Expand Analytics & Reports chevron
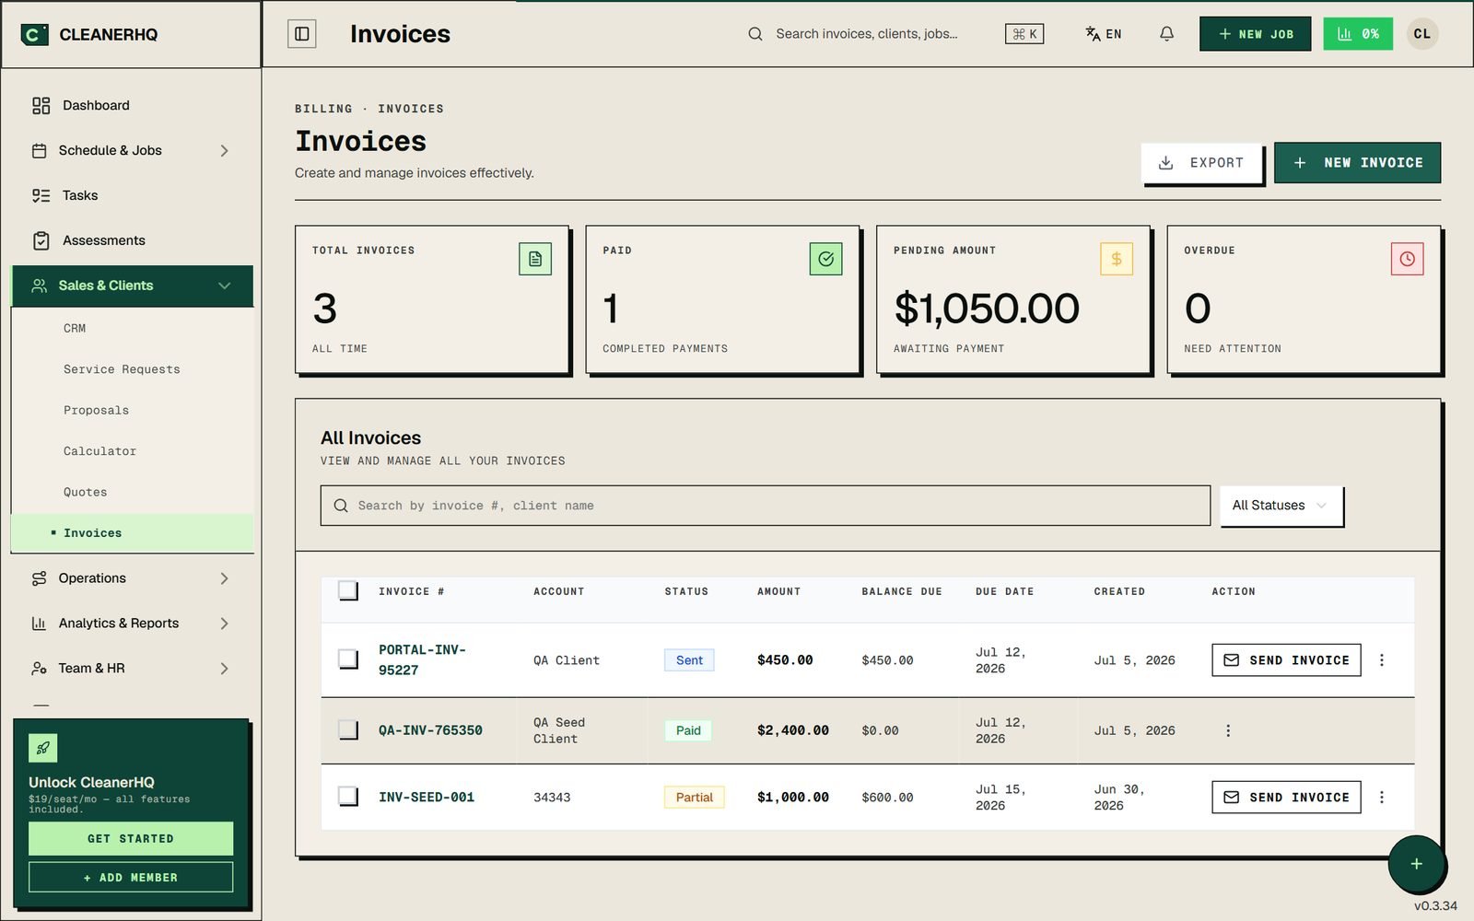The height and width of the screenshot is (921, 1474). point(224,624)
